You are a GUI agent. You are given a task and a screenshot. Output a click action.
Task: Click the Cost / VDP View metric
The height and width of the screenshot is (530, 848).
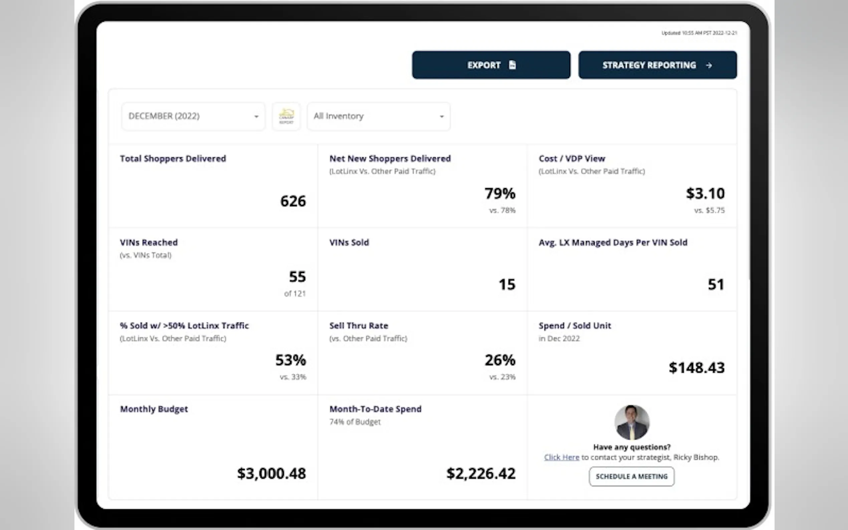click(631, 186)
